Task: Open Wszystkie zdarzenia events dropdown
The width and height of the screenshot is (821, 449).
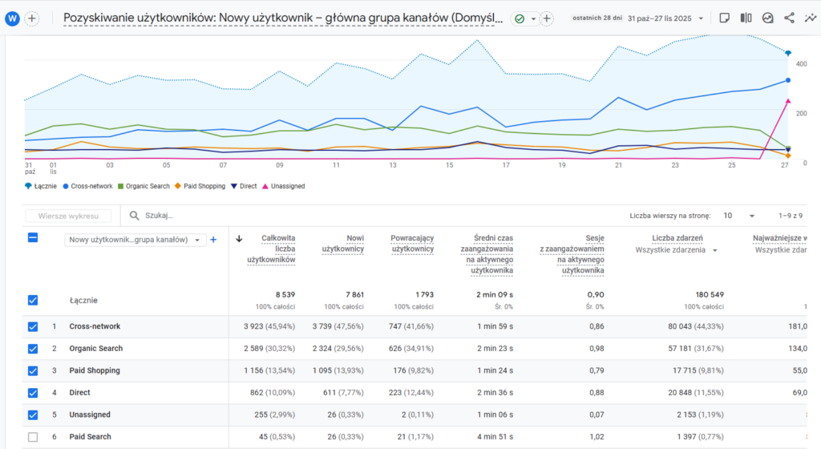Action: tap(676, 250)
